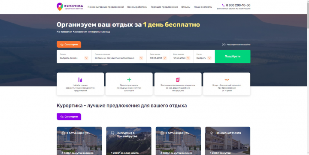The height and width of the screenshot is (155, 309).
Task: Navigate to Отзывы page
Action: pyautogui.click(x=186, y=7)
